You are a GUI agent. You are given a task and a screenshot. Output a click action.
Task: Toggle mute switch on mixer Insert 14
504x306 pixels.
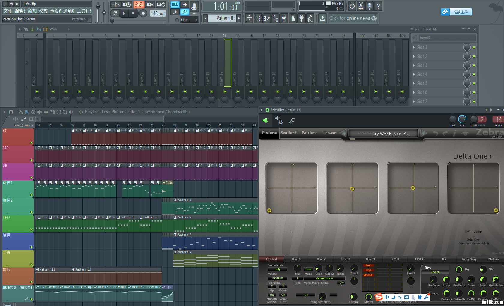click(x=225, y=91)
